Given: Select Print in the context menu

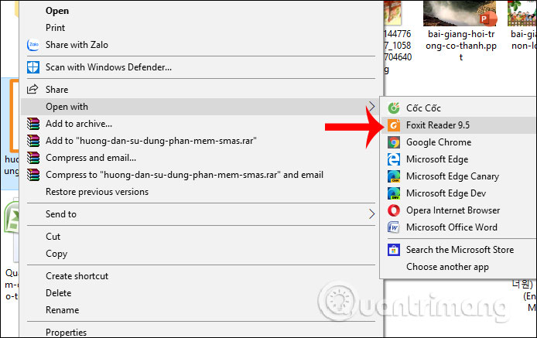Looking at the screenshot, I should (x=55, y=28).
